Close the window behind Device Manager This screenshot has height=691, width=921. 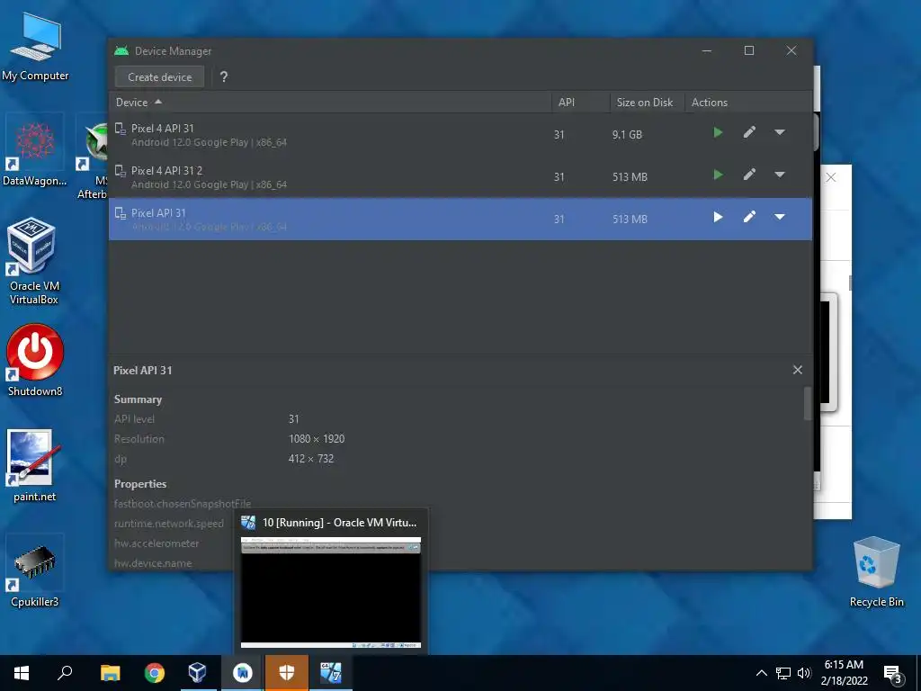[830, 177]
